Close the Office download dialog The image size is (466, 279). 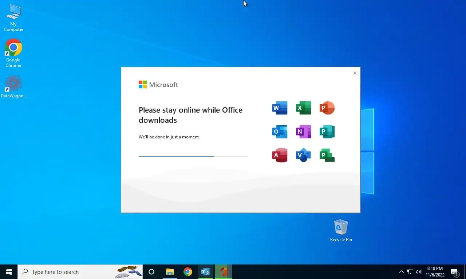point(355,73)
